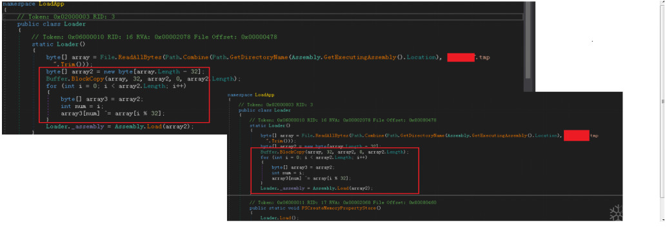Click "public class Loader" in upper-left code view

pos(52,24)
